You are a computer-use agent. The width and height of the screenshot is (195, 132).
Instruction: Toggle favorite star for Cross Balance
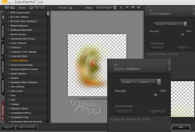point(9,61)
